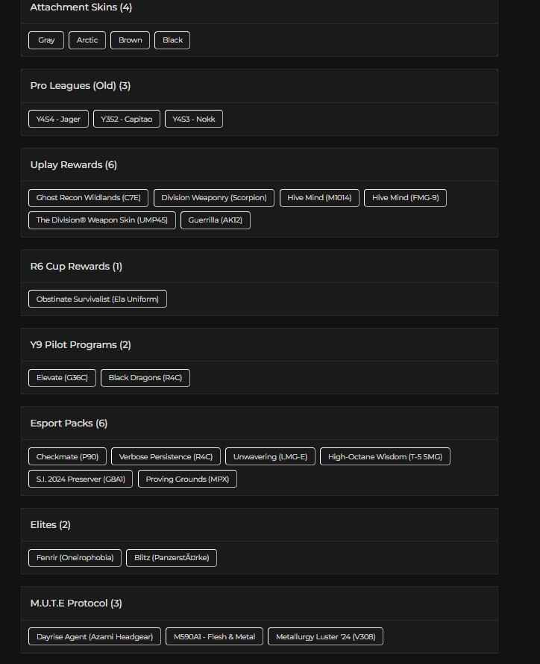This screenshot has width=540, height=664.
Task: Click the Uplay Rewards (6) header
Action: pos(73,165)
